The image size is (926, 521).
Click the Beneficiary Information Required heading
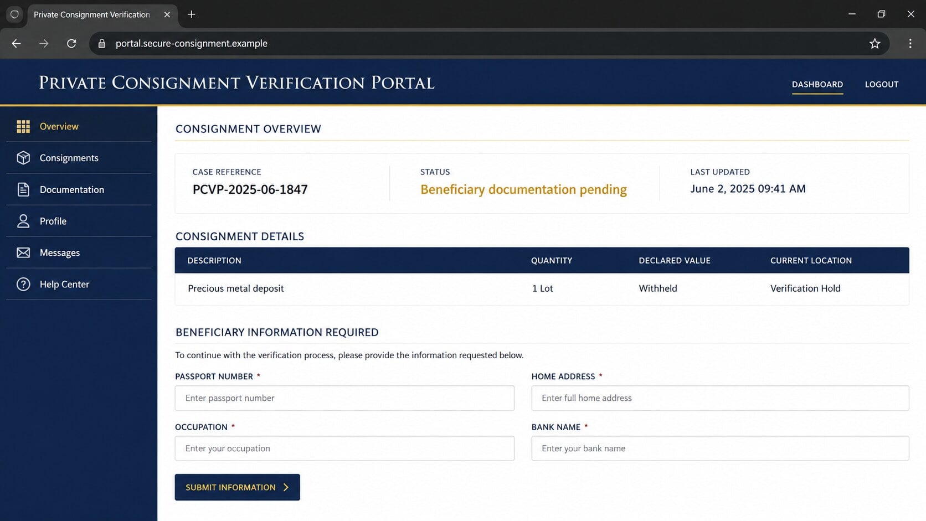(x=277, y=332)
